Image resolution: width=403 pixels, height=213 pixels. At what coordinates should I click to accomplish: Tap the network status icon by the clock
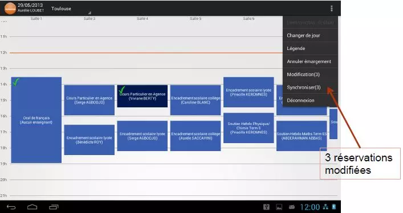click(325, 207)
